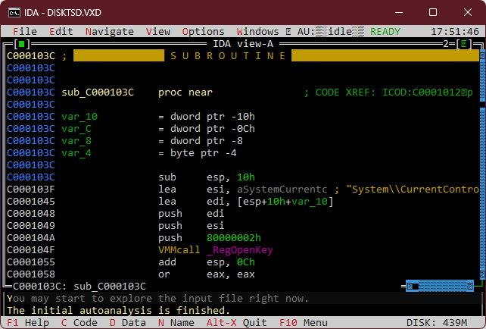The image size is (486, 329).
Task: Expand the Options menu
Action: tap(203, 32)
